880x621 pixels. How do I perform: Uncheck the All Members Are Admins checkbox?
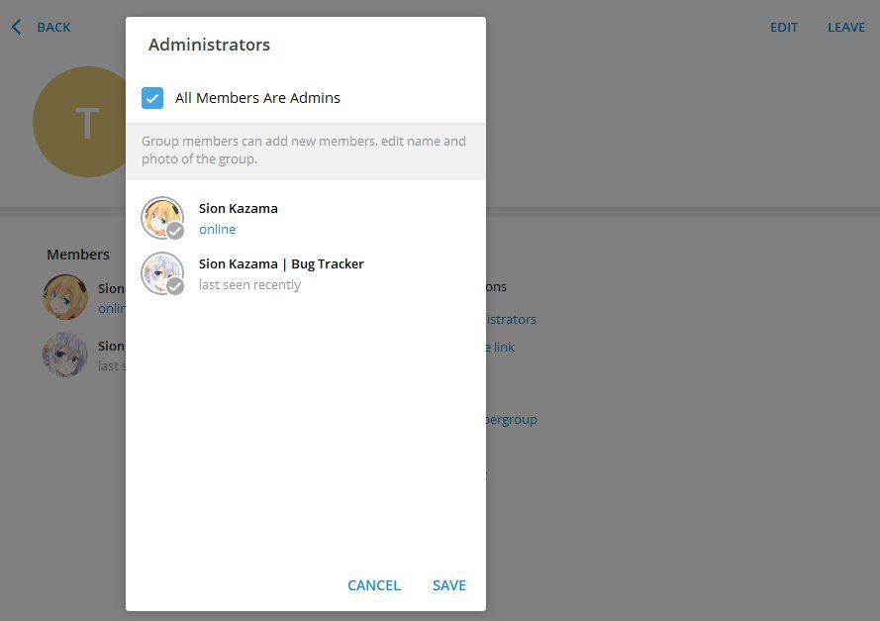pos(152,98)
